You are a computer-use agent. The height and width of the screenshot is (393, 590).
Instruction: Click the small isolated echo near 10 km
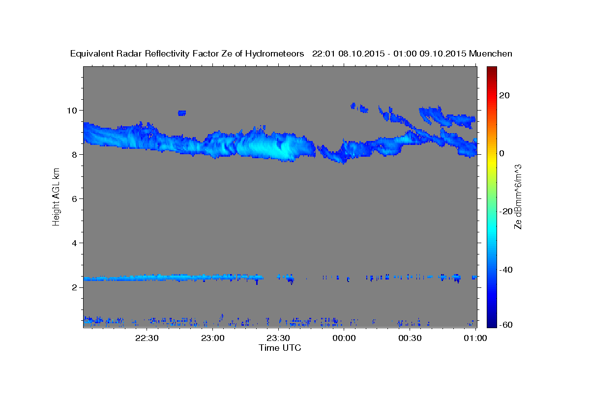point(182,113)
